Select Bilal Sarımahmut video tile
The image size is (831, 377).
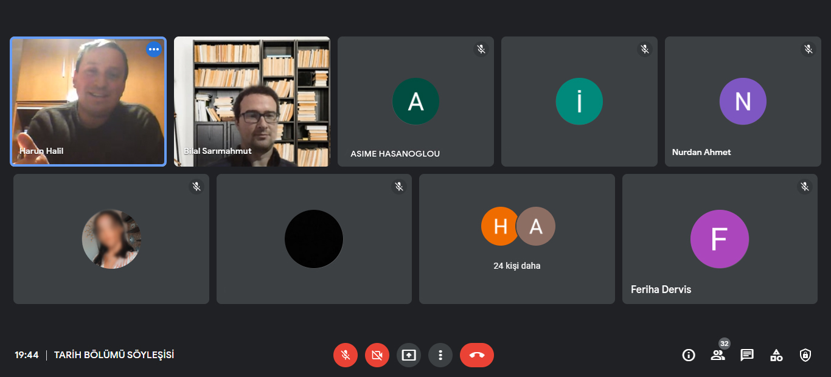pyautogui.click(x=252, y=102)
